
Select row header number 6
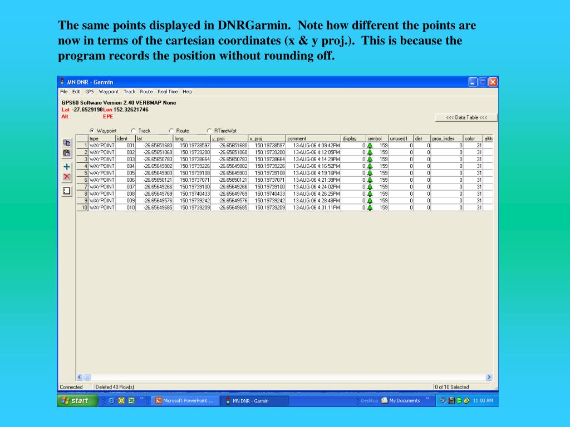point(82,180)
